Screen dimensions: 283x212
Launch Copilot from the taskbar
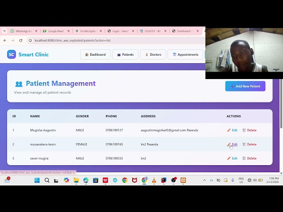coord(66,180)
